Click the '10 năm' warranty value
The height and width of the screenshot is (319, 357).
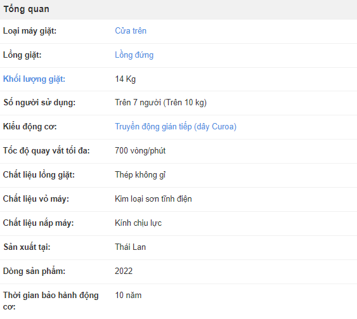click(128, 296)
